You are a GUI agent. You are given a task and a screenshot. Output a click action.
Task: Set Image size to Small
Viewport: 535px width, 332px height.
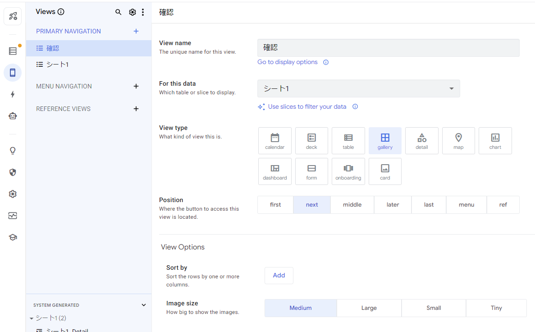(x=434, y=308)
